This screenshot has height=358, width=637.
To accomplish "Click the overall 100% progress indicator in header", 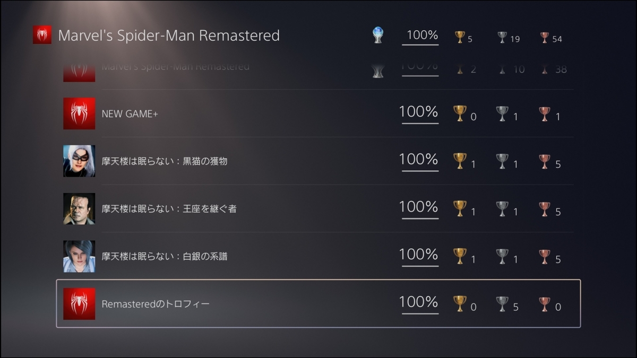I will tap(420, 37).
